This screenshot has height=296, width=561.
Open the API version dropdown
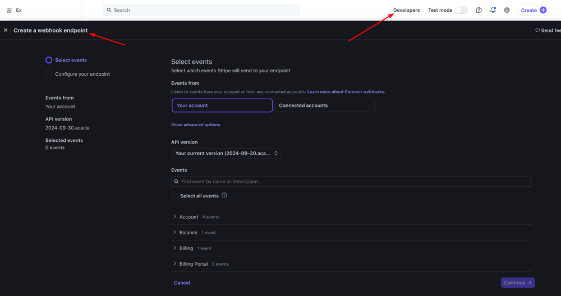click(227, 153)
